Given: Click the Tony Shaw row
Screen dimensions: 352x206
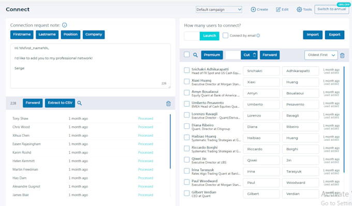Looking at the screenshot, I should click(87, 119).
